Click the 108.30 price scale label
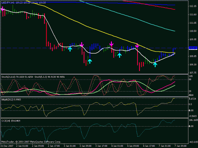Image resolution: width=198 pixels, height=148 pixels. coord(193,64)
